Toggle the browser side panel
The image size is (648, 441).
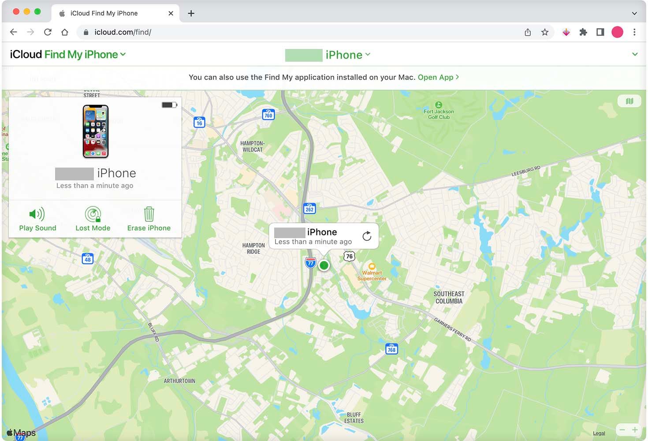(x=600, y=32)
